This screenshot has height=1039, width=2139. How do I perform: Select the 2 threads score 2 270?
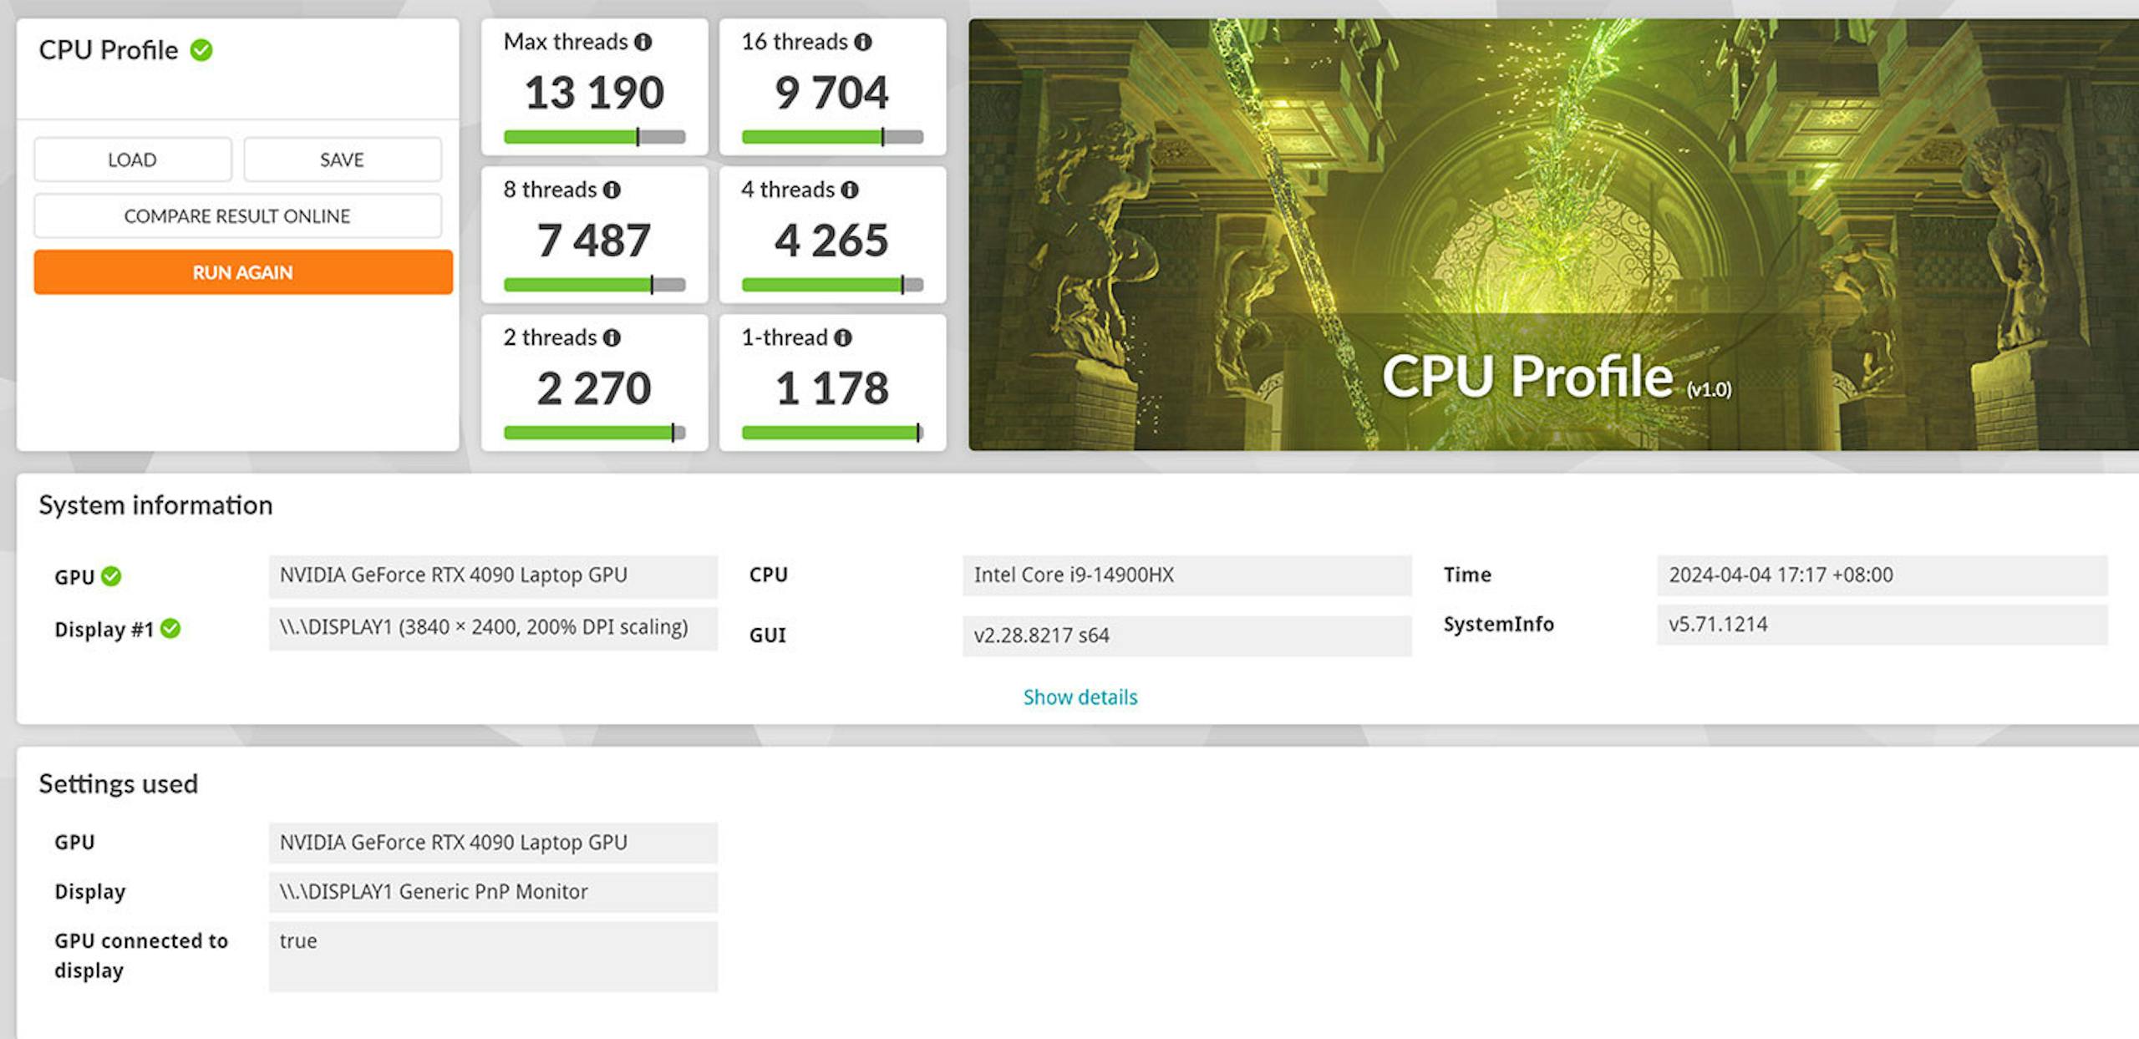pyautogui.click(x=594, y=388)
